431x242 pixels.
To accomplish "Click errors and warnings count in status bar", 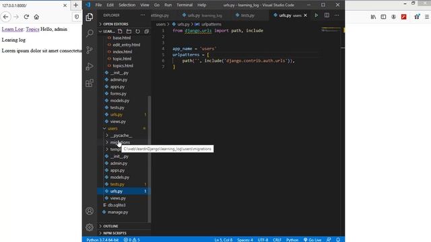I will [x=132, y=240].
